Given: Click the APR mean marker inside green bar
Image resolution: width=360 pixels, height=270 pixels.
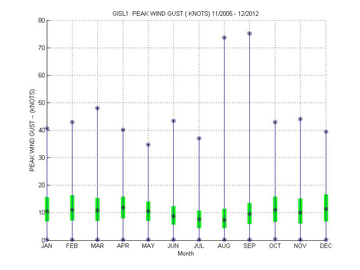Looking at the screenshot, I should coord(123,208).
